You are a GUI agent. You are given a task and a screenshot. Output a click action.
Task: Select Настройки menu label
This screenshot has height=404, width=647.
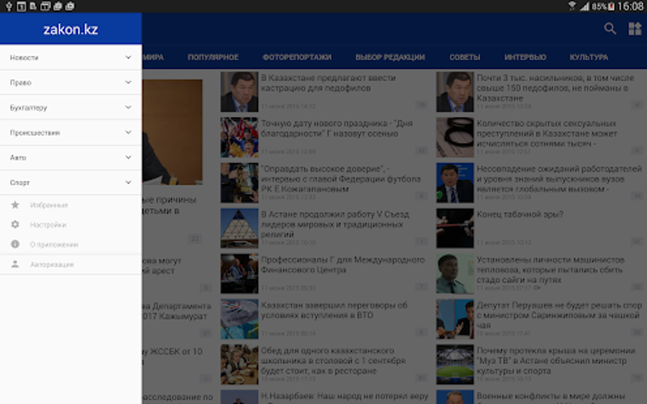[48, 225]
